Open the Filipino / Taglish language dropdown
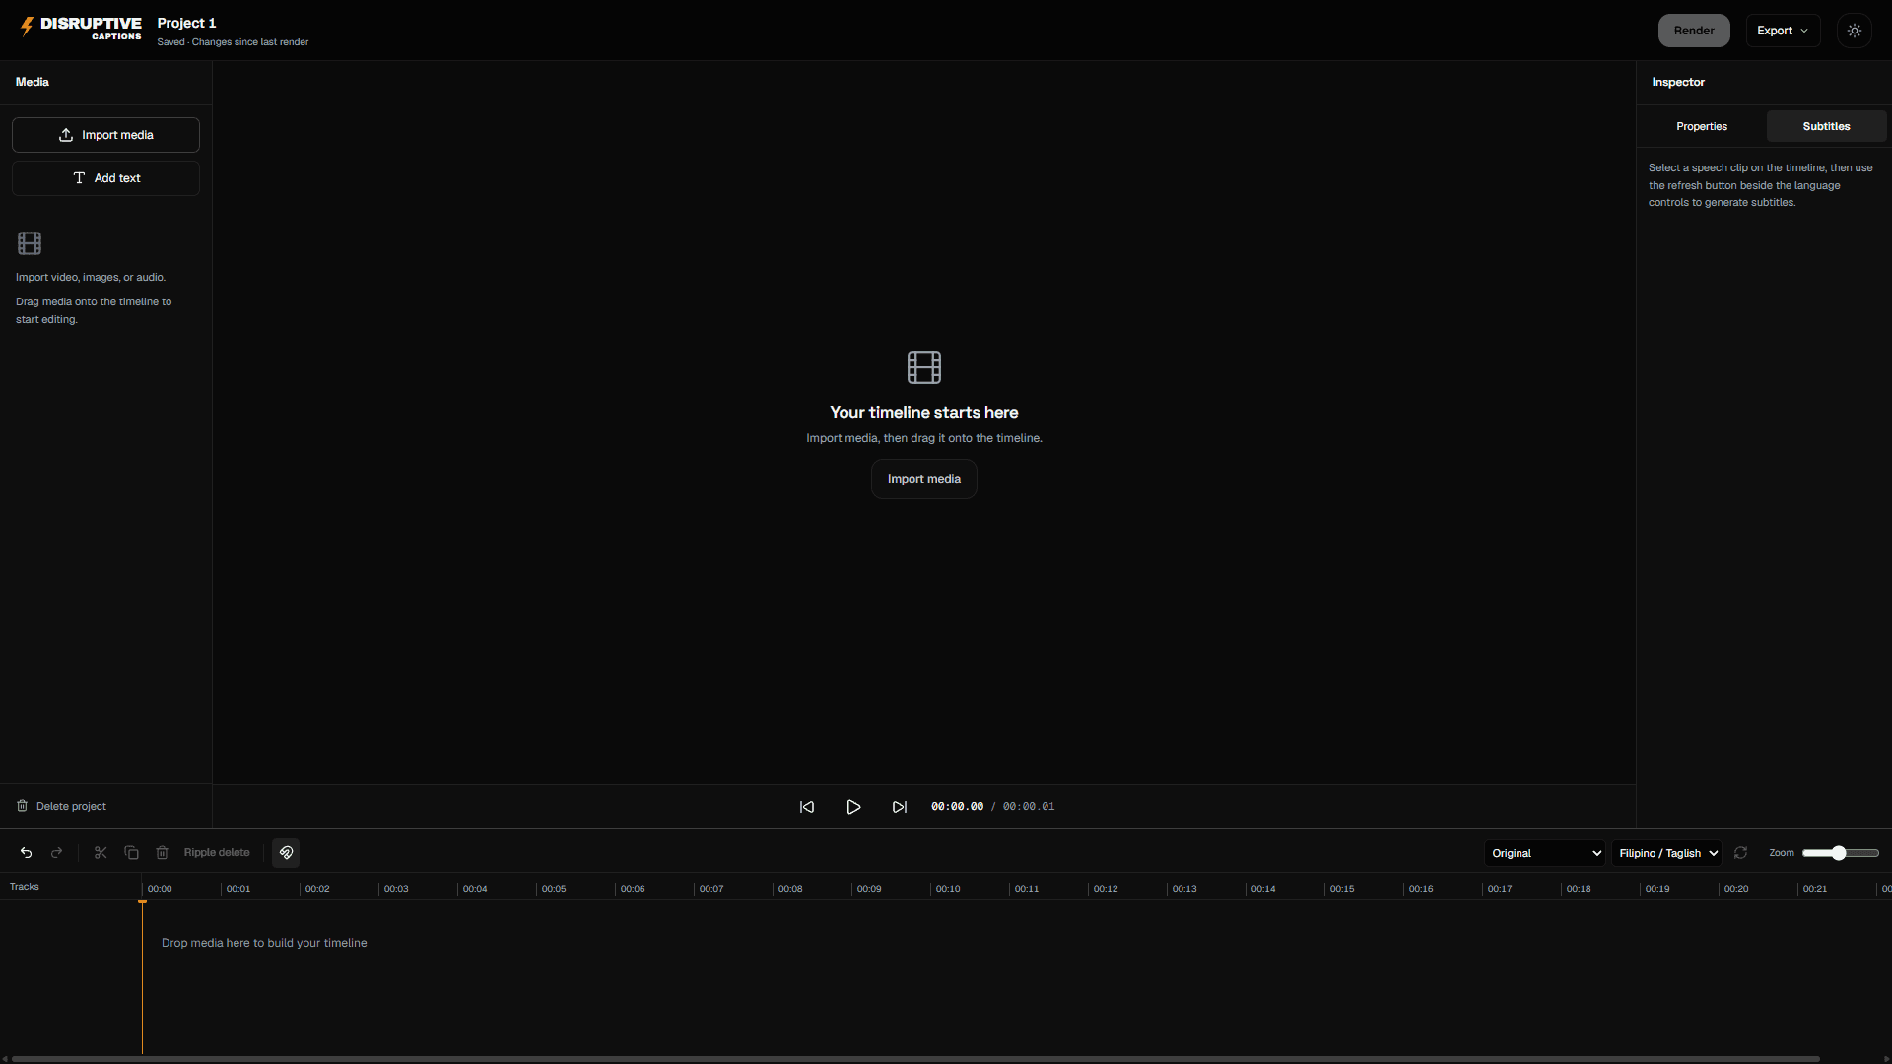 1667,853
